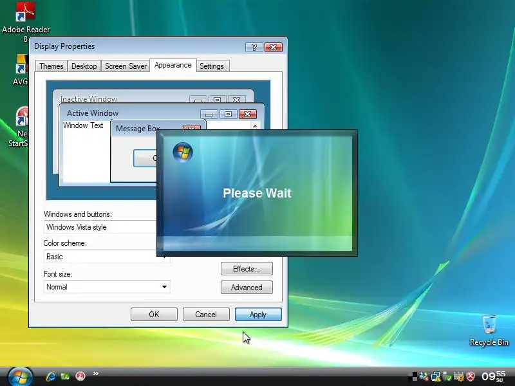Click the Messenger tray icon

[424, 376]
